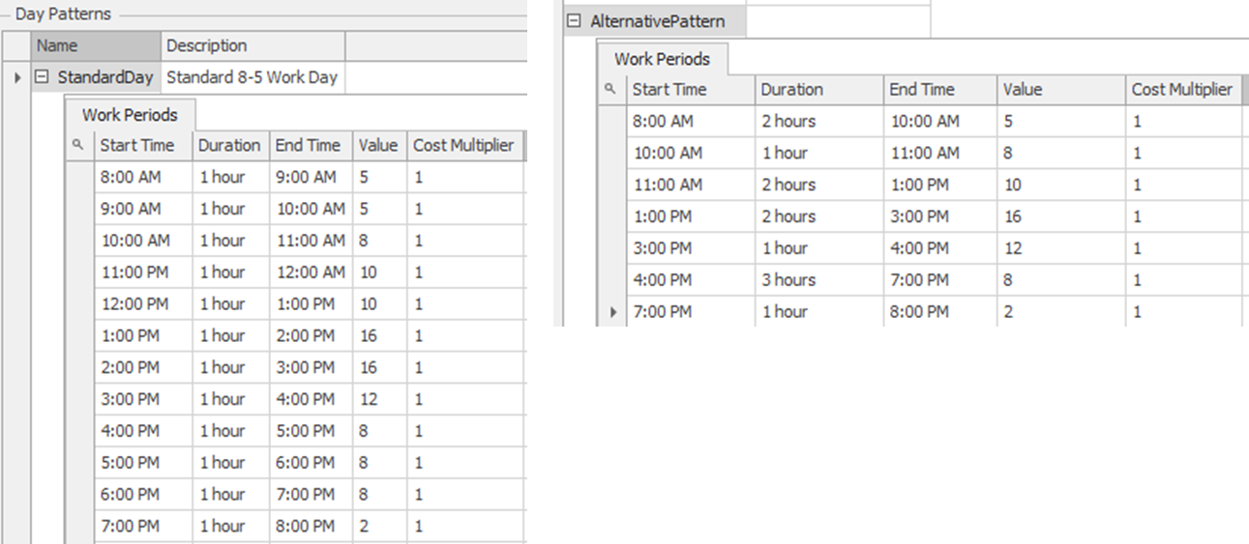Click End Time header in StandardDay grid
The width and height of the screenshot is (1249, 544).
point(311,145)
